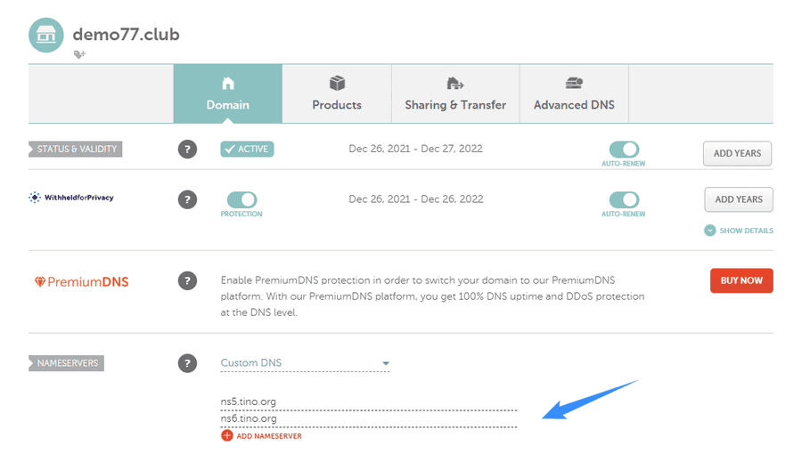This screenshot has height=454, width=802.
Task: Click the demo77.club storefront icon
Action: point(46,36)
